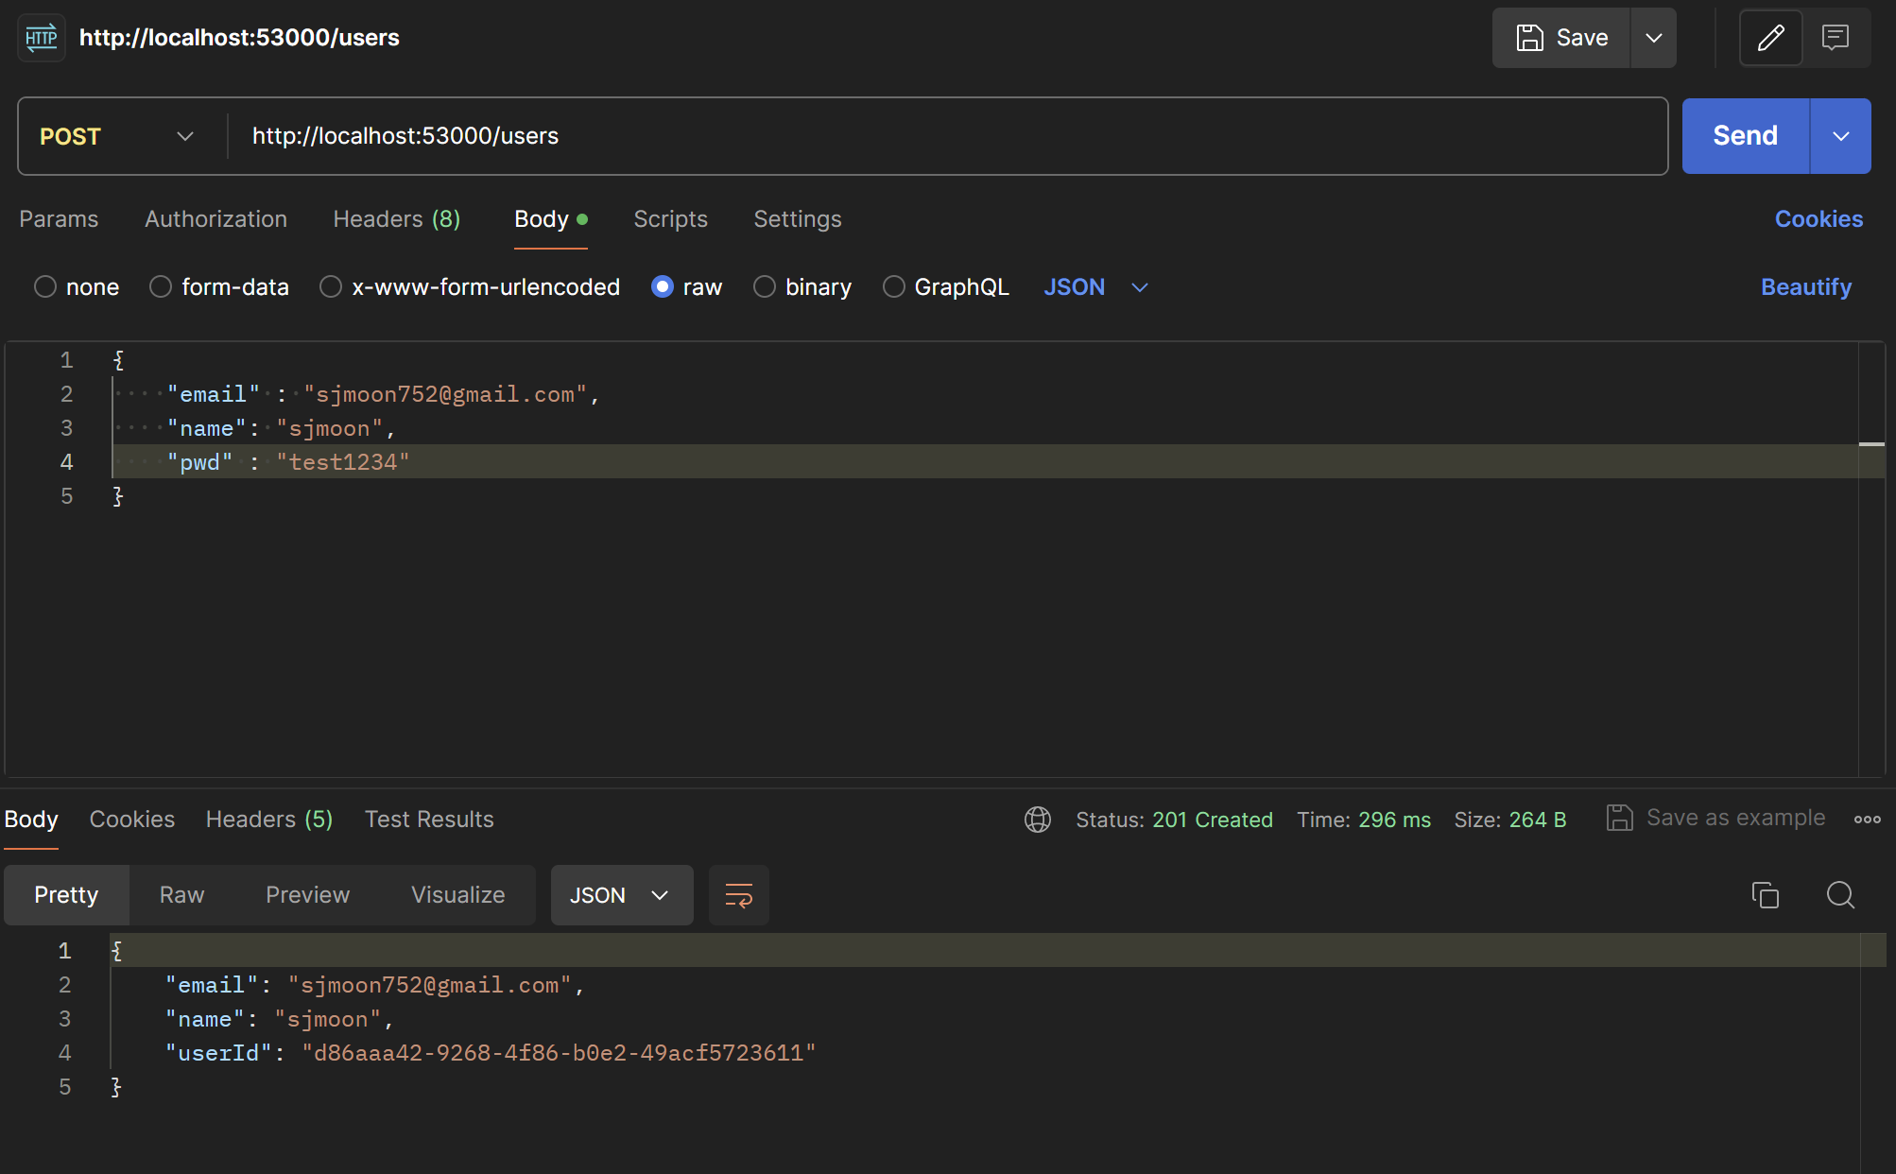Switch to the Authorization tab

click(x=215, y=219)
